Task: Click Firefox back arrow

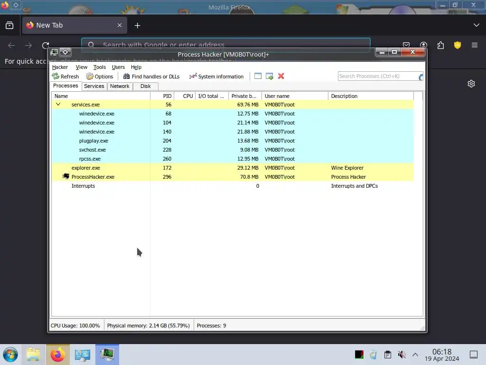Action: click(11, 45)
